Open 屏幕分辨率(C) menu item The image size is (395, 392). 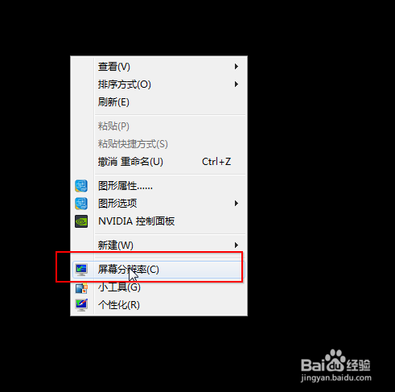(158, 270)
